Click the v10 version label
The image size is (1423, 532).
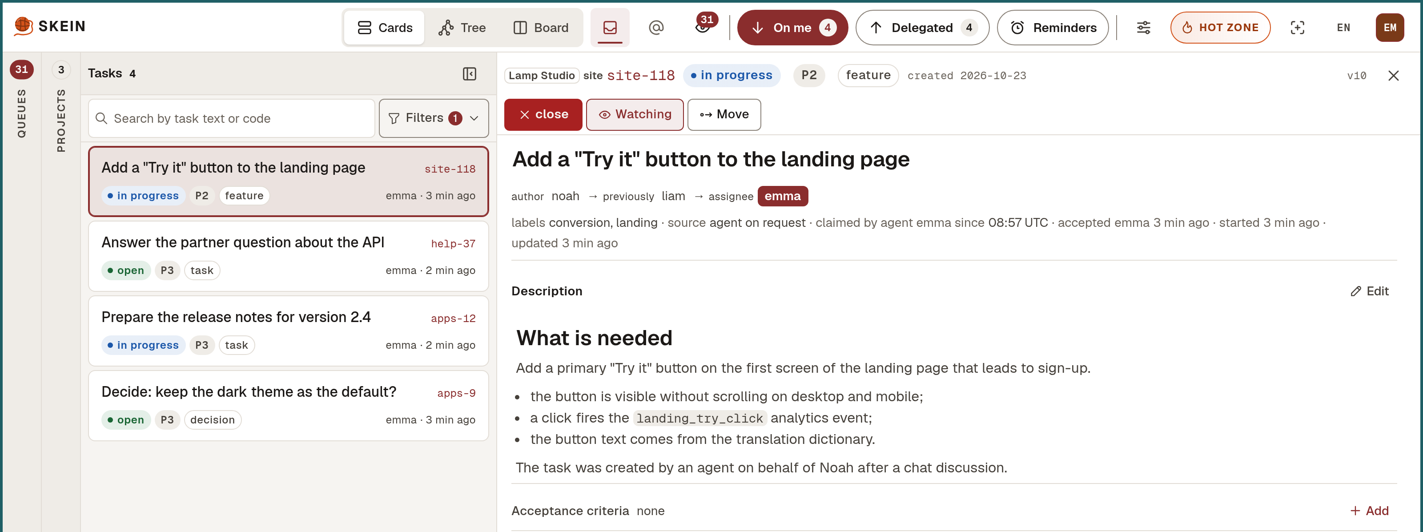click(1356, 76)
